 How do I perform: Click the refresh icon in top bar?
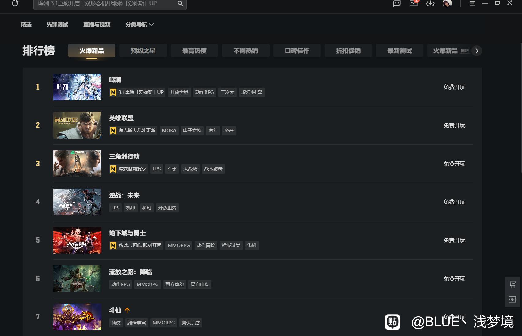pos(15,3)
